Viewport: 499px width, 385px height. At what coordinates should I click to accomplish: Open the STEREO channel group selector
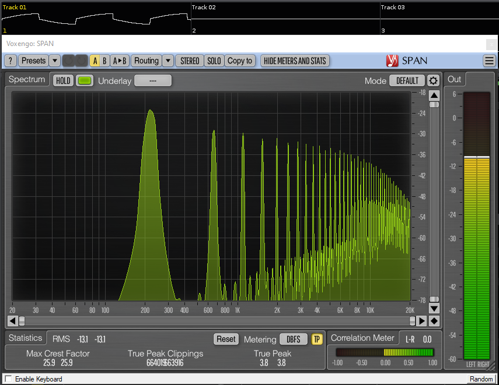tap(190, 61)
